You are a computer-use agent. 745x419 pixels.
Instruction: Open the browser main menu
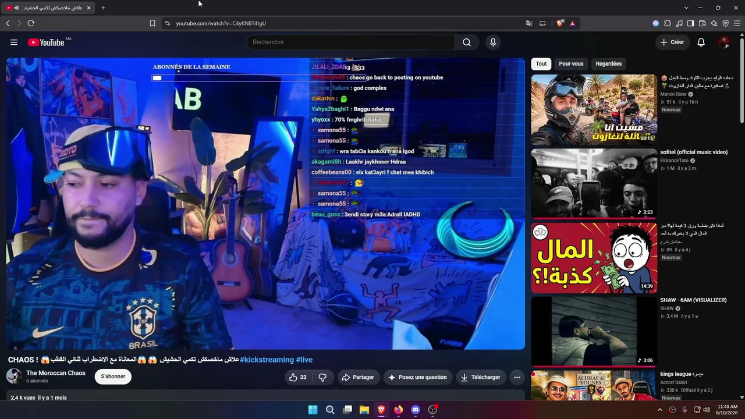[x=737, y=23]
